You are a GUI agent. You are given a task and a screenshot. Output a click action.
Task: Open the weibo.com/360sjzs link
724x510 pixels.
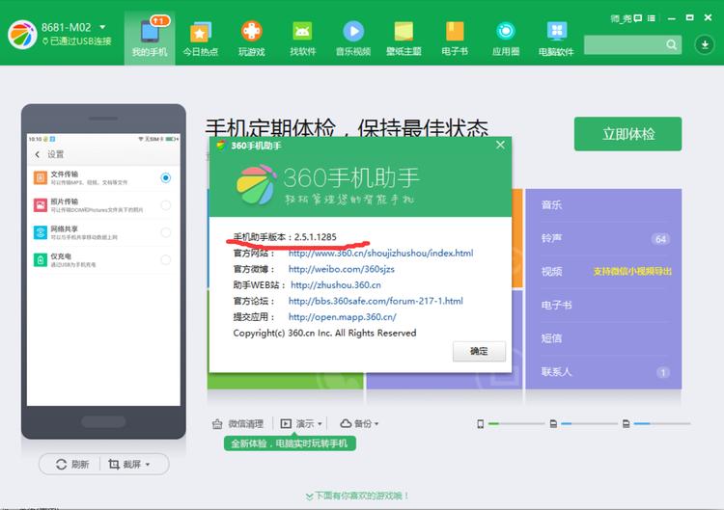[342, 269]
